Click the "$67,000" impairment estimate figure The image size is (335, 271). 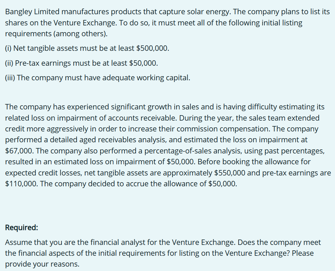(x=19, y=151)
